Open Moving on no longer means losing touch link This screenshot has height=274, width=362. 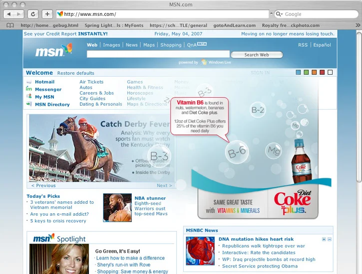[x=288, y=34]
